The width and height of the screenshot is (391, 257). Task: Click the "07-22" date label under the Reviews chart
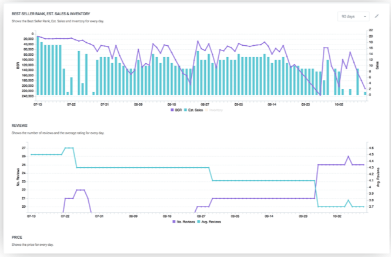[65, 217]
